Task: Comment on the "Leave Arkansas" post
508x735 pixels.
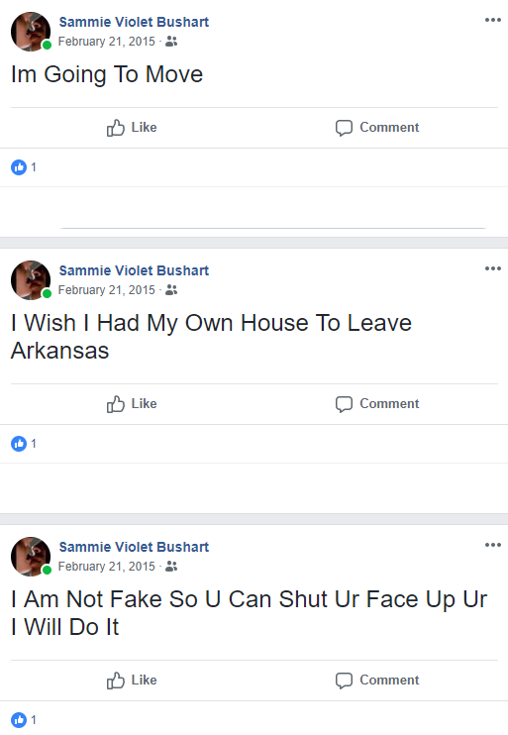Action: [377, 404]
